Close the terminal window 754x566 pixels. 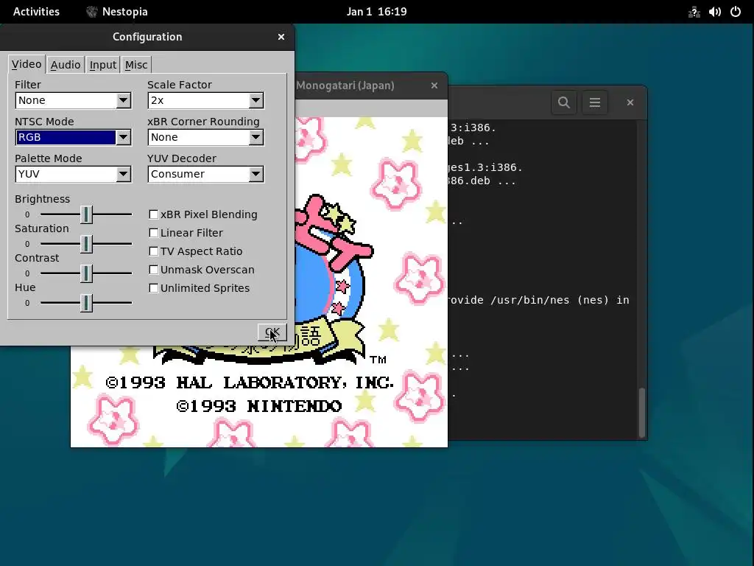(630, 102)
